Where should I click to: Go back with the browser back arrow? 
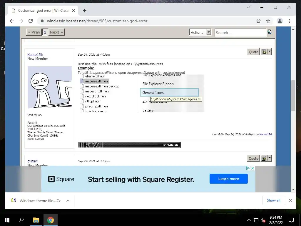coord(12,21)
